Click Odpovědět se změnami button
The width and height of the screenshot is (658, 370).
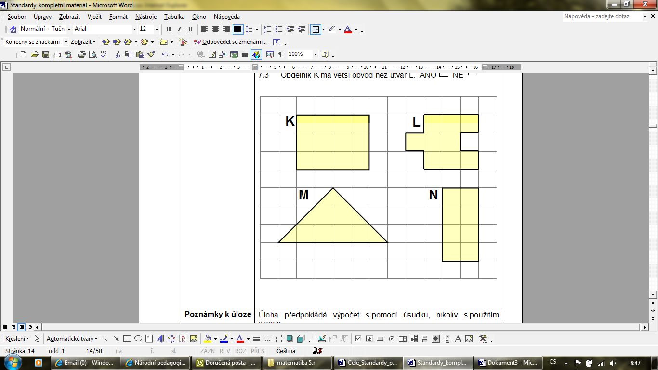pos(230,42)
